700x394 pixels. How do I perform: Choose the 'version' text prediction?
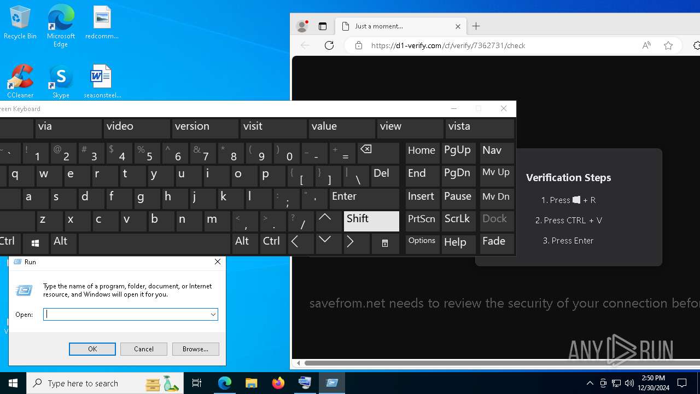[x=205, y=129]
